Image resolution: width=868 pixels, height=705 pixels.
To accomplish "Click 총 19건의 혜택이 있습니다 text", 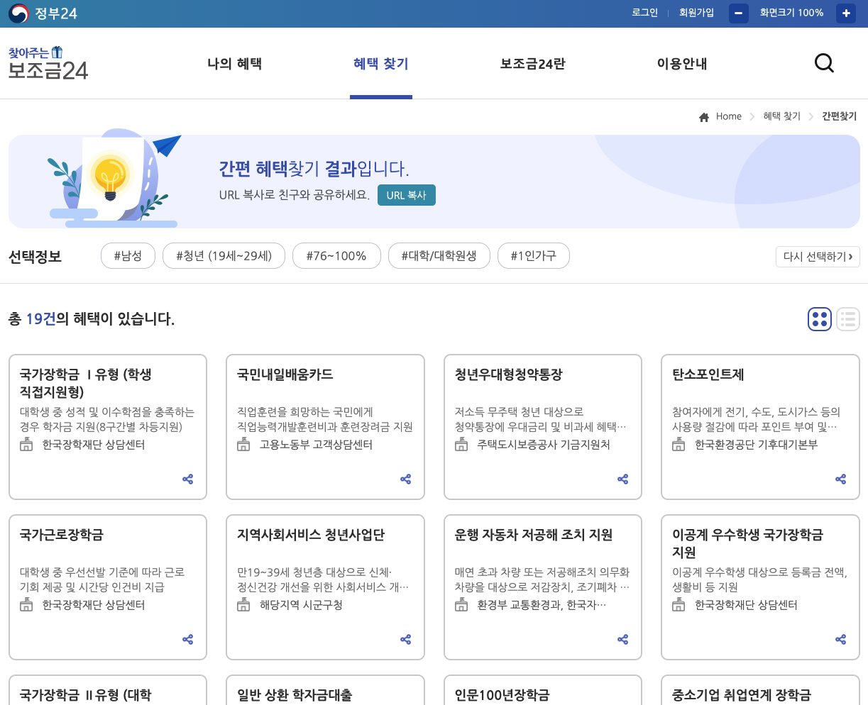I will point(92,319).
